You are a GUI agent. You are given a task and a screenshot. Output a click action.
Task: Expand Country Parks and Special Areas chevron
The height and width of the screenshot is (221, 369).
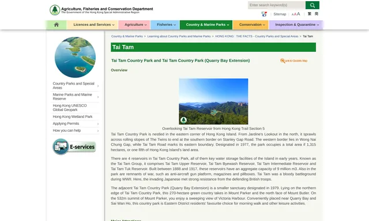tap(98, 86)
